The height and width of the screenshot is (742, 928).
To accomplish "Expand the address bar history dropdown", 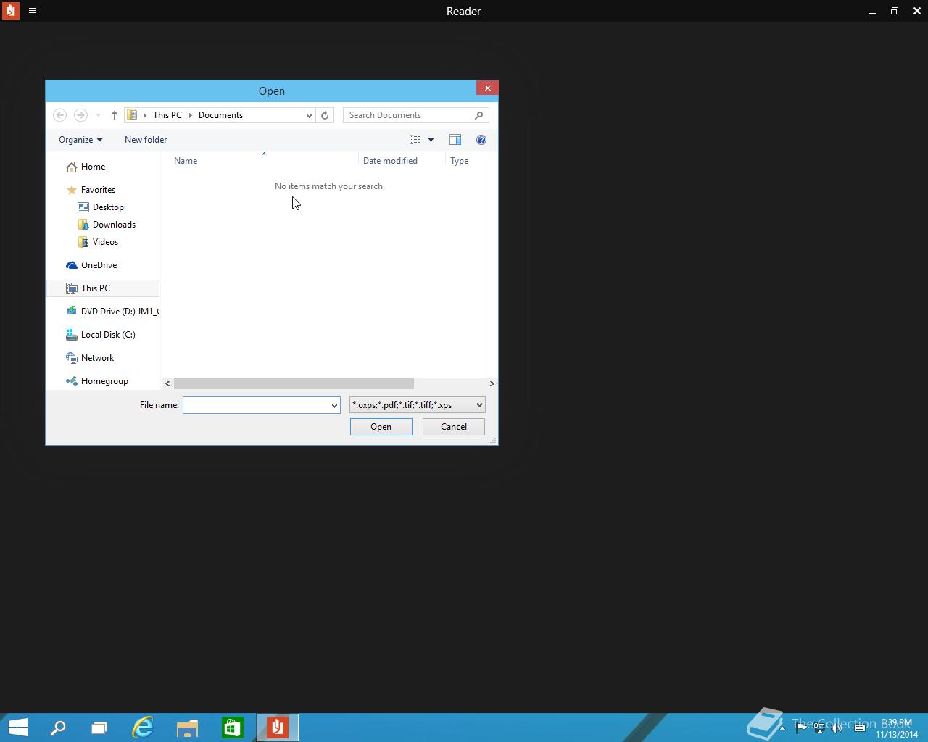I will click(309, 115).
